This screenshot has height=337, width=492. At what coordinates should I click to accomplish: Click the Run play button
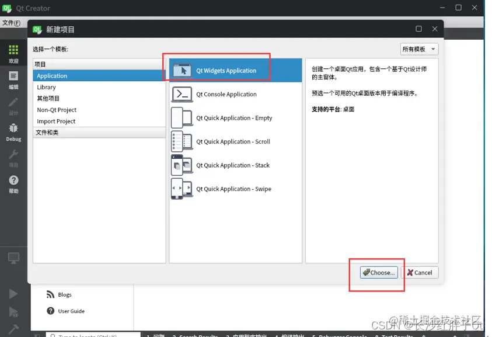(13, 294)
